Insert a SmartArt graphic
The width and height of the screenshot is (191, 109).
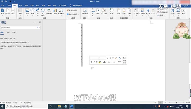(49, 11)
